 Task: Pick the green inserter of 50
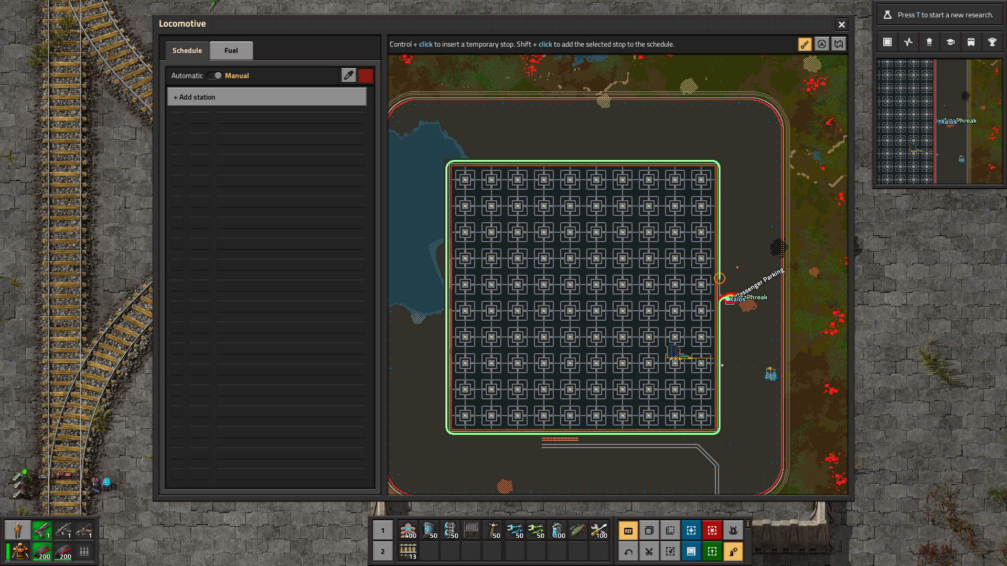(536, 530)
